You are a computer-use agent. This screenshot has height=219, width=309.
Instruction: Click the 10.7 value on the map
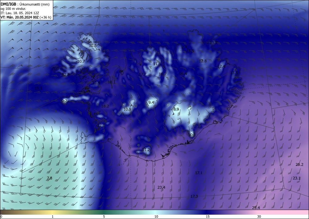tap(81, 61)
